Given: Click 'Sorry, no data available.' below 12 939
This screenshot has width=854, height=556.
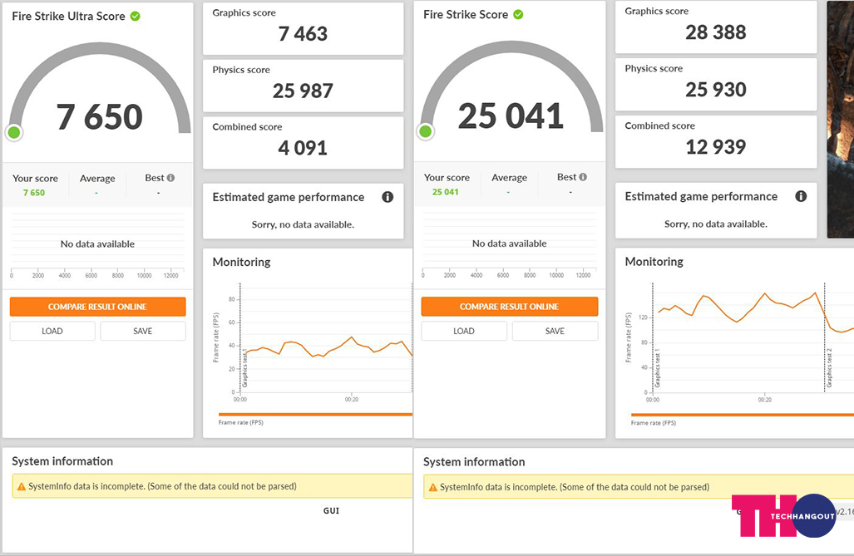Looking at the screenshot, I should coord(716,224).
